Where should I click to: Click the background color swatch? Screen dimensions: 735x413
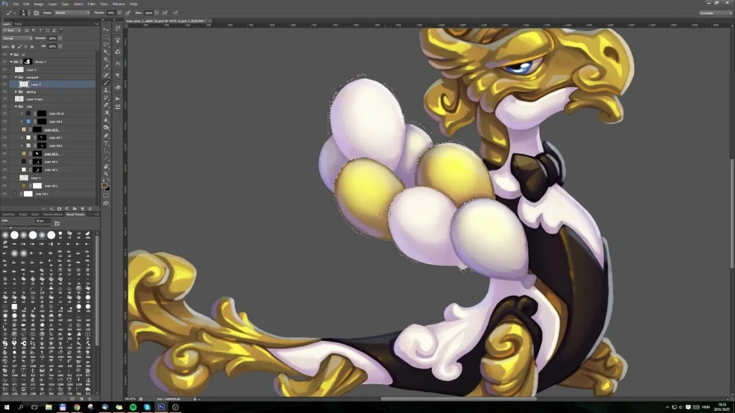tap(108, 188)
